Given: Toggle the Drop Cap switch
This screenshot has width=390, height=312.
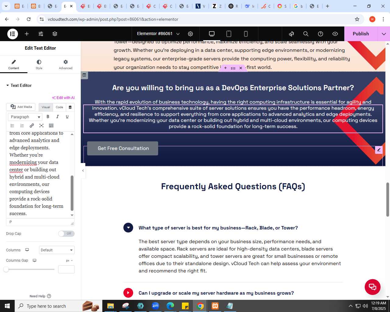Looking at the screenshot, I should 66,234.
